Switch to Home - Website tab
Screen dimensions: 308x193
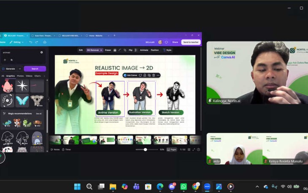(96, 35)
